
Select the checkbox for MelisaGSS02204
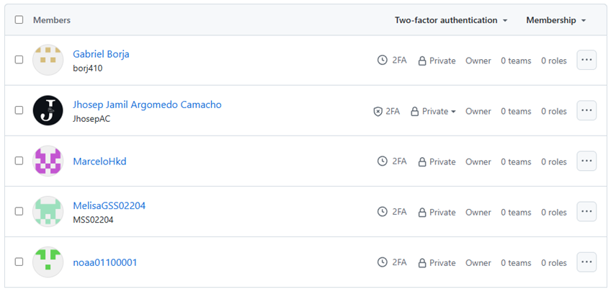point(19,212)
